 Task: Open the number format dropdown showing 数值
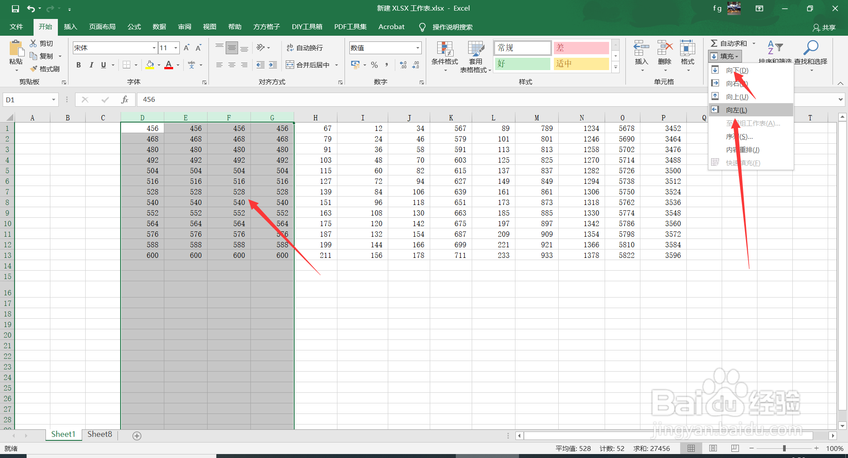point(416,48)
